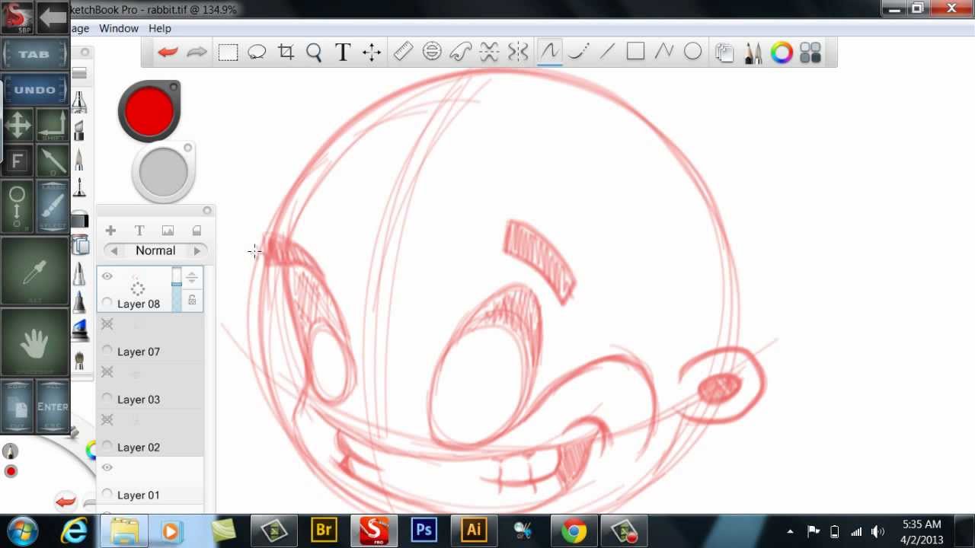Open the Window menu
975x548 pixels.
[x=119, y=28]
